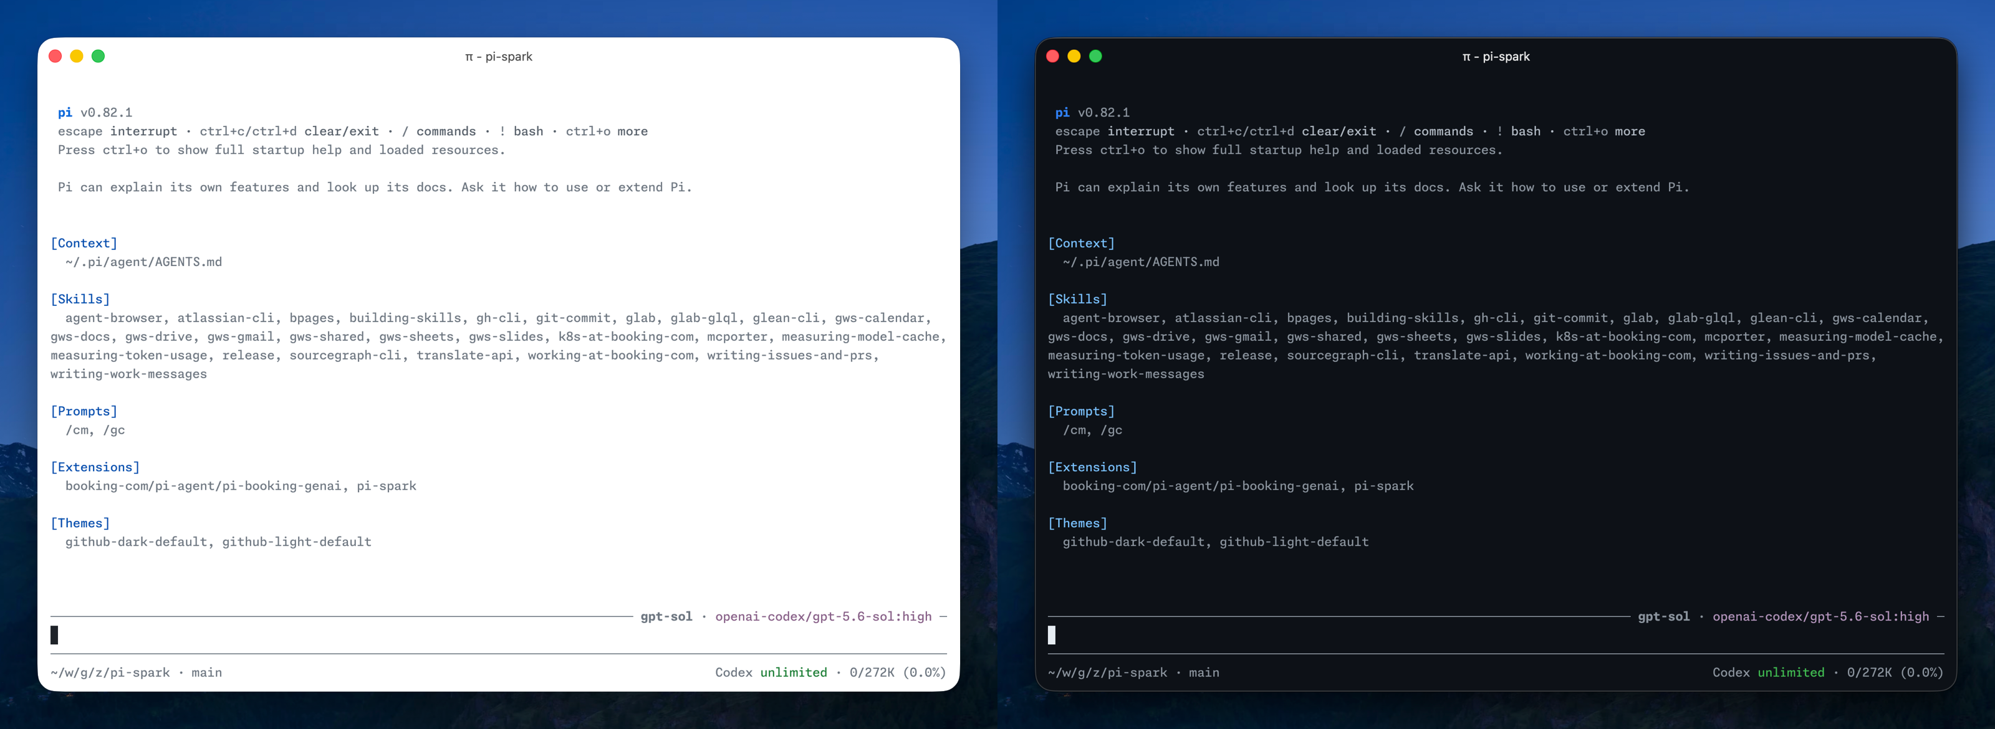Image resolution: width=1995 pixels, height=729 pixels.
Task: Click ~/.pi/agent/AGENTS.md path in dark window
Action: [x=1142, y=262]
